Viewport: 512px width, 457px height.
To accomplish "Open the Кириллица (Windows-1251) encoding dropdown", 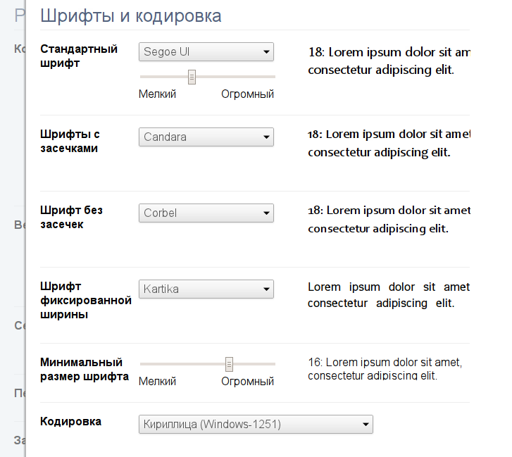I will pyautogui.click(x=256, y=424).
